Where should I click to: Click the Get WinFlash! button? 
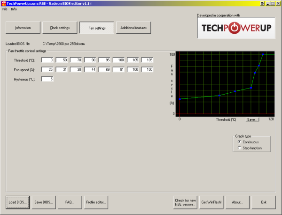tap(211, 202)
